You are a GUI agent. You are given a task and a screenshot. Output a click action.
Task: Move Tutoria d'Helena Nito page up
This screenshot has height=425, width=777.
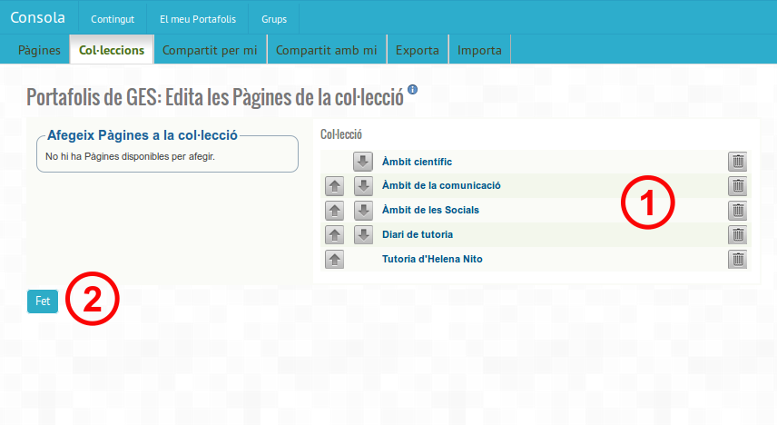[x=334, y=260]
